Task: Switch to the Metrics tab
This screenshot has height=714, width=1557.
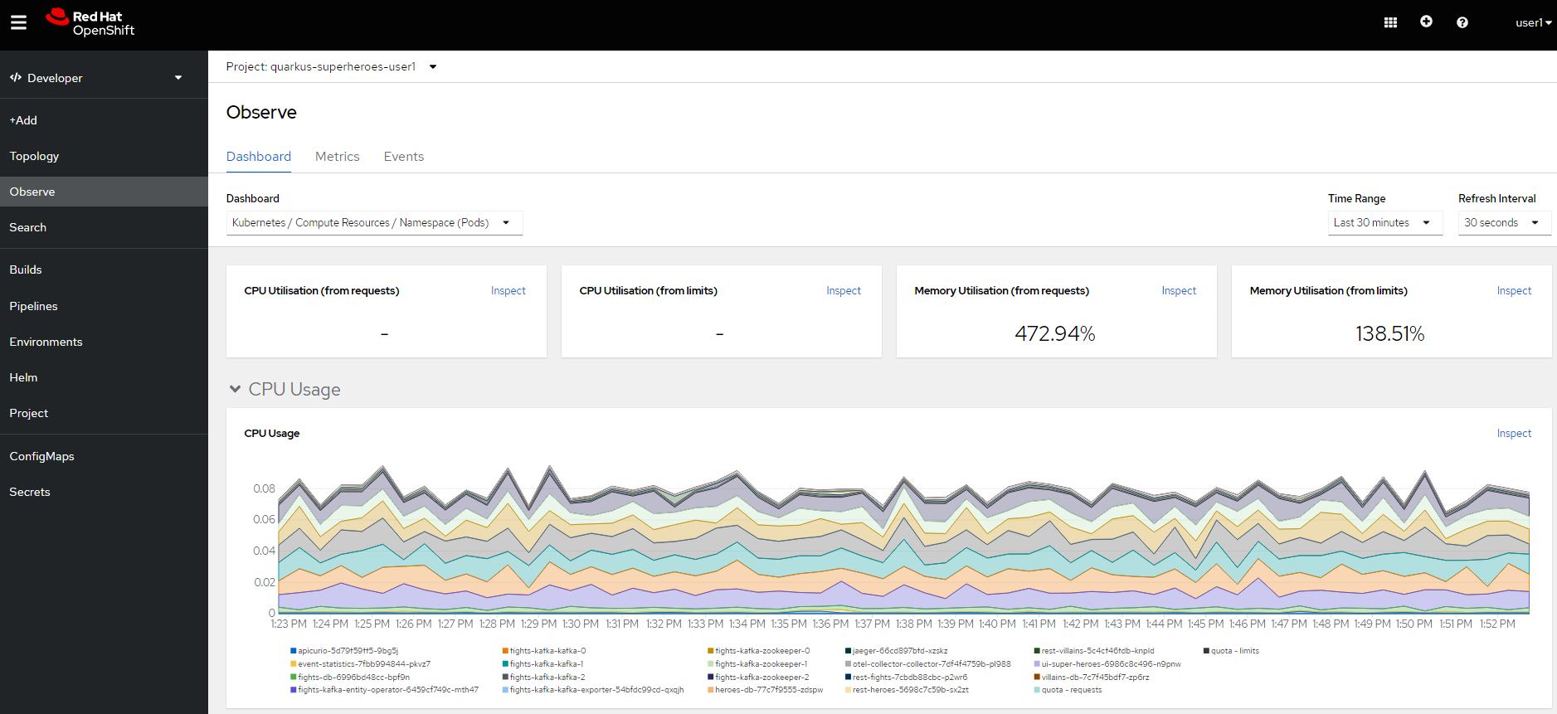Action: tap(338, 156)
